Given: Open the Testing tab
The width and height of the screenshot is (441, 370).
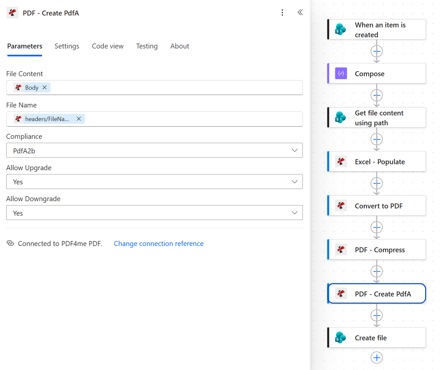Looking at the screenshot, I should [147, 46].
